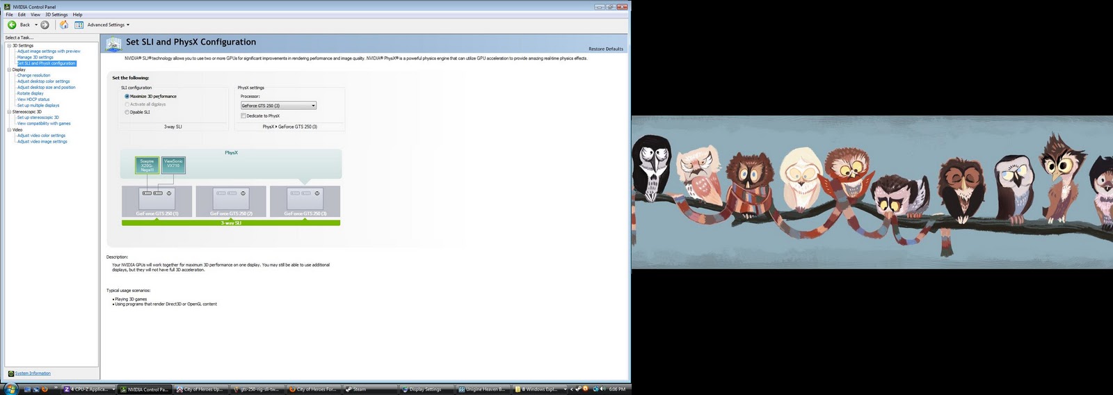Open Adjust desktop size and position
Viewport: 1113px width, 395px height.
(46, 88)
